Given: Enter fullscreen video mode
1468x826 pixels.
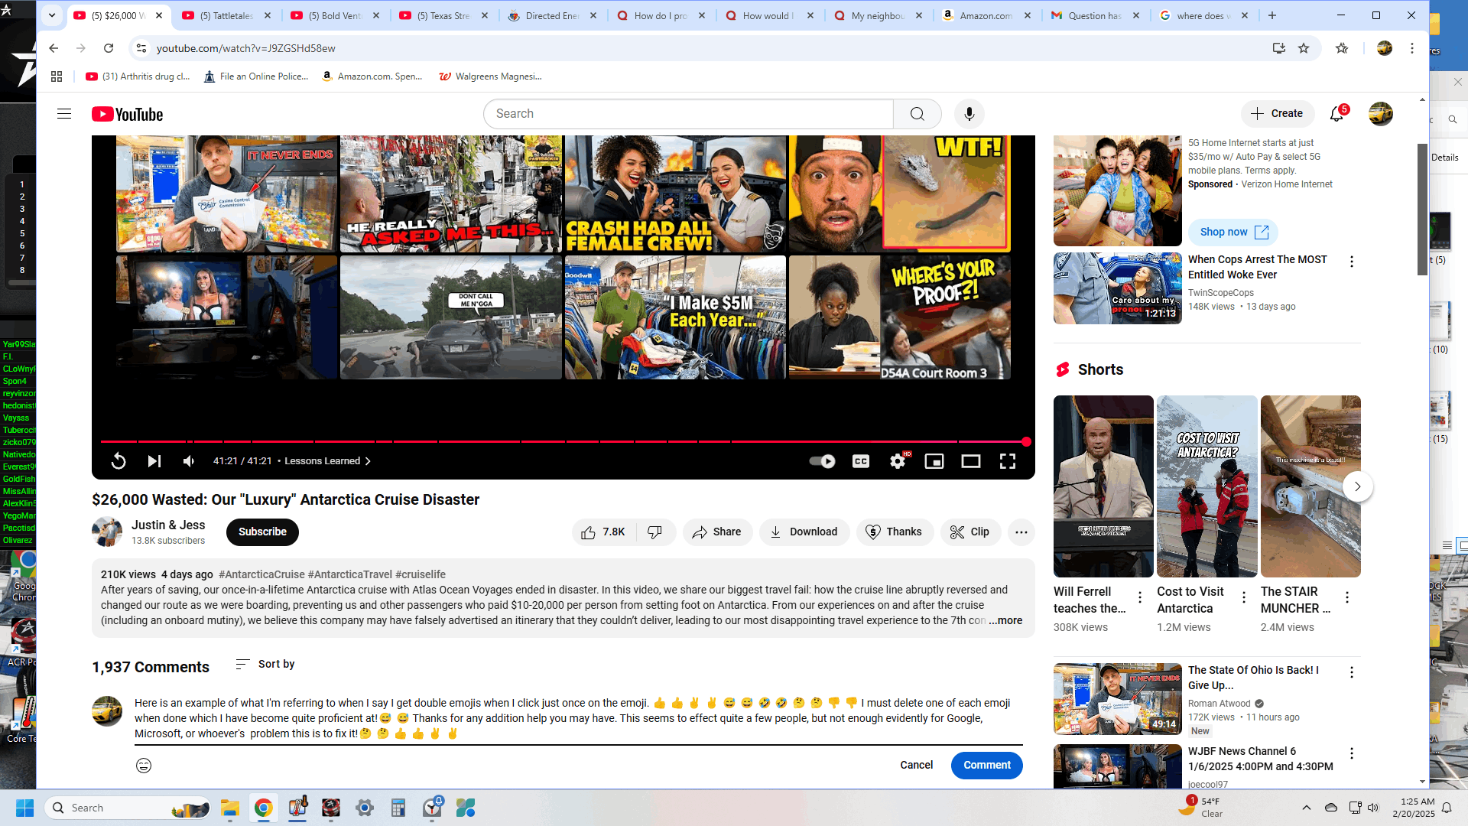Looking at the screenshot, I should point(1007,461).
